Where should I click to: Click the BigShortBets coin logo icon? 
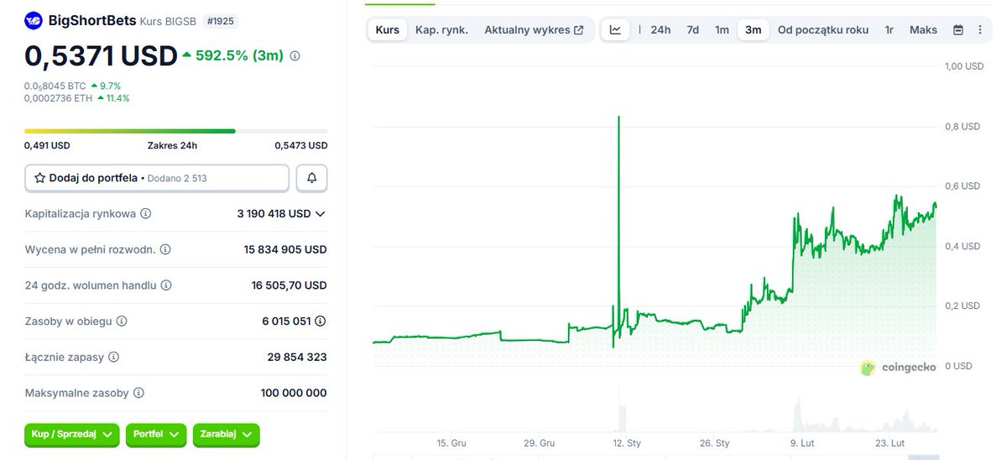click(34, 21)
